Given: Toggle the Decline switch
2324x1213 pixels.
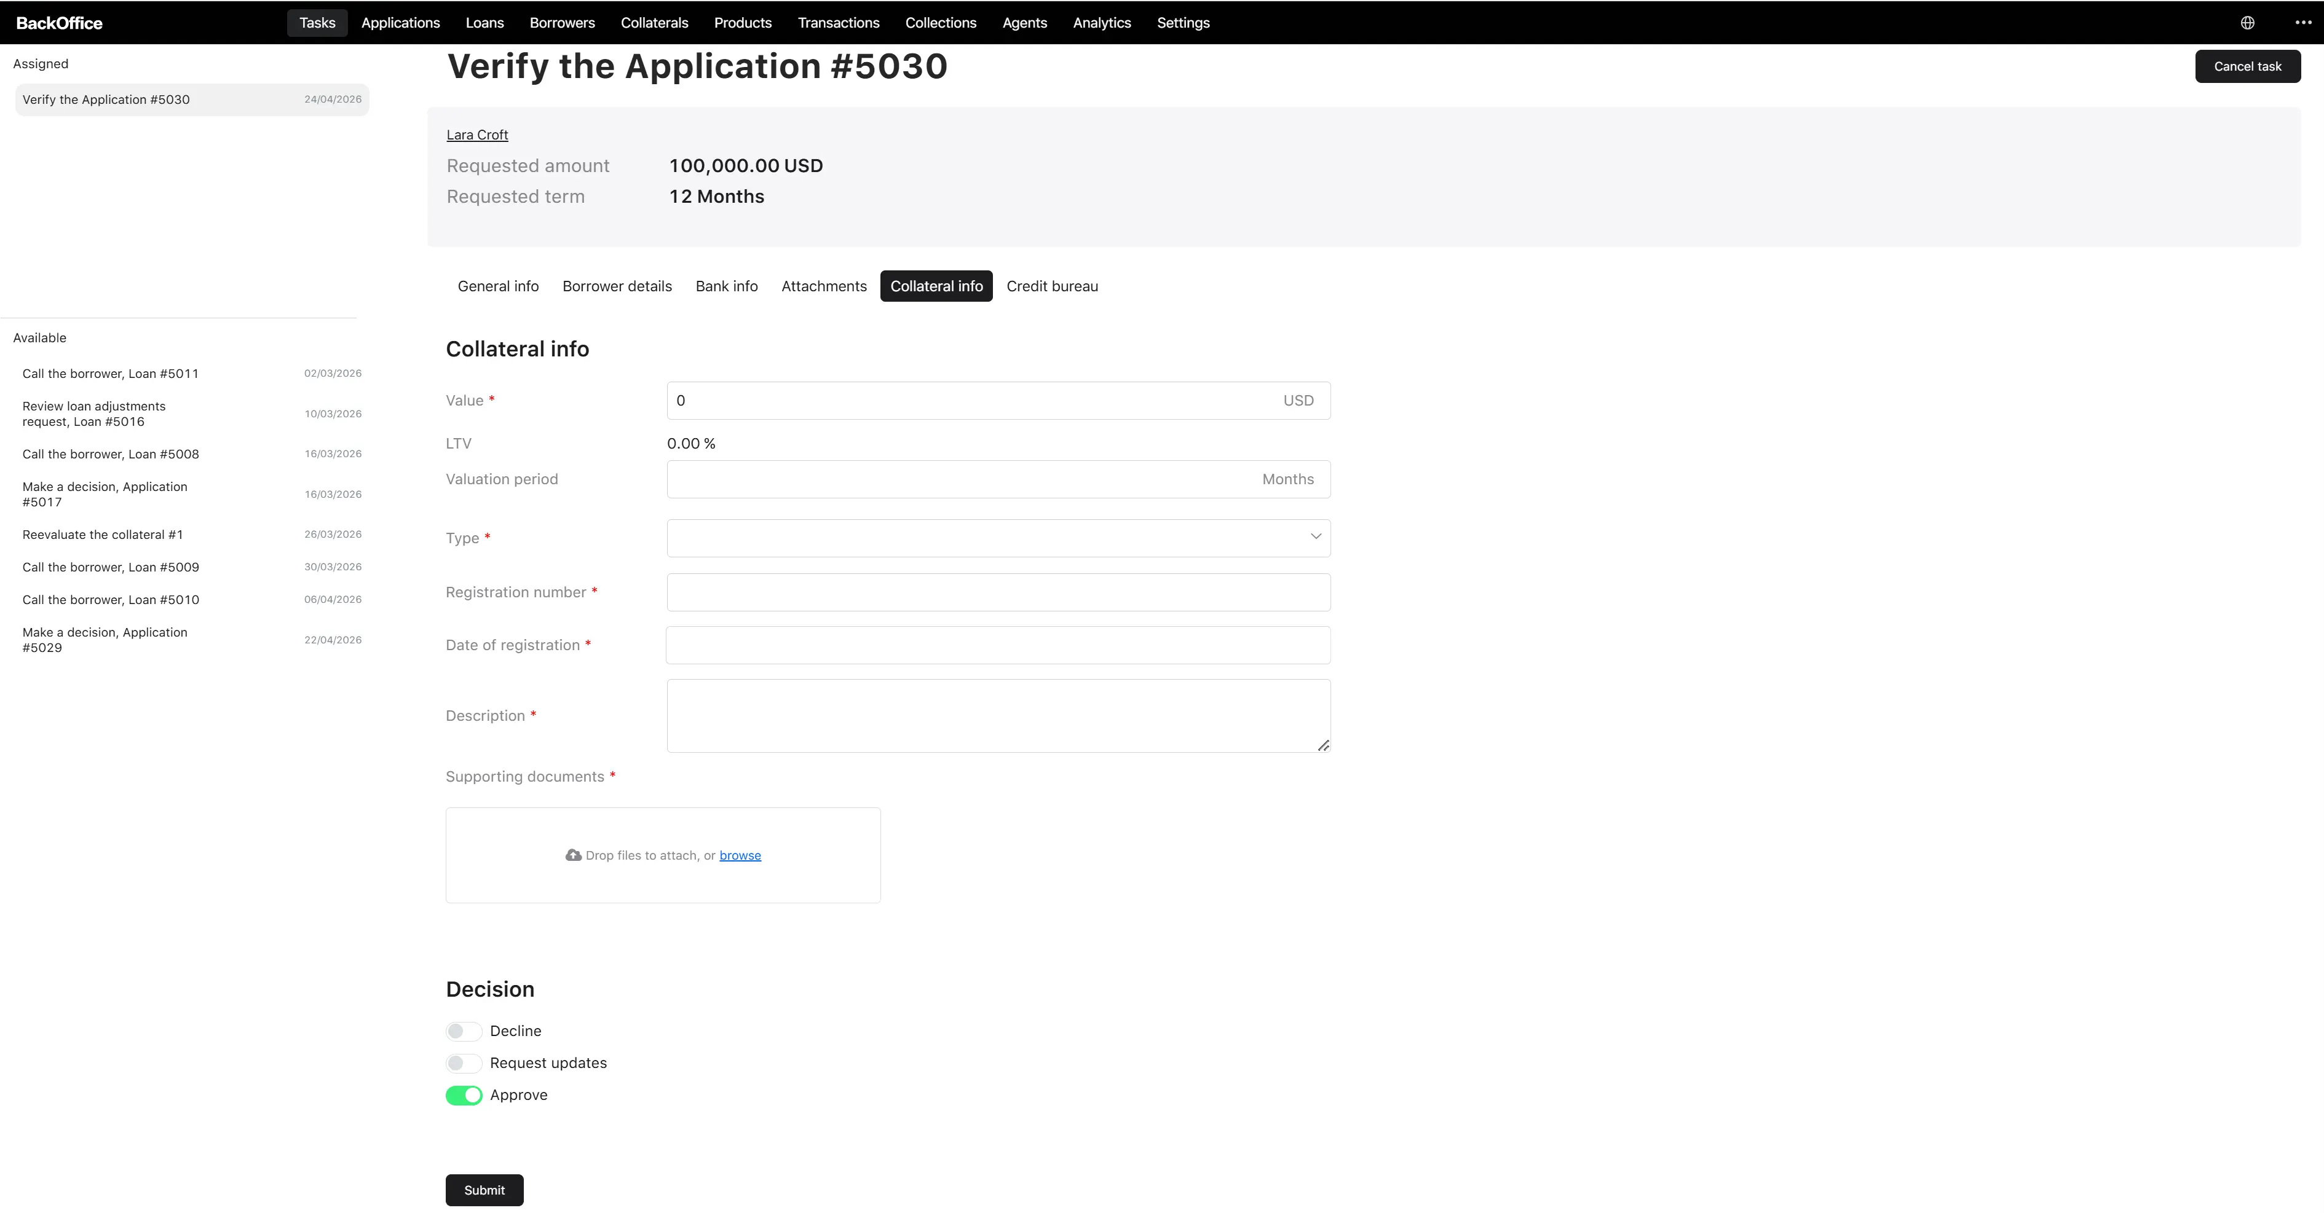Looking at the screenshot, I should (464, 1031).
